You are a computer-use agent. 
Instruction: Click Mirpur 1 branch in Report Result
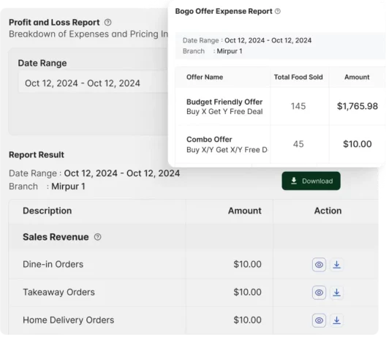coord(68,186)
